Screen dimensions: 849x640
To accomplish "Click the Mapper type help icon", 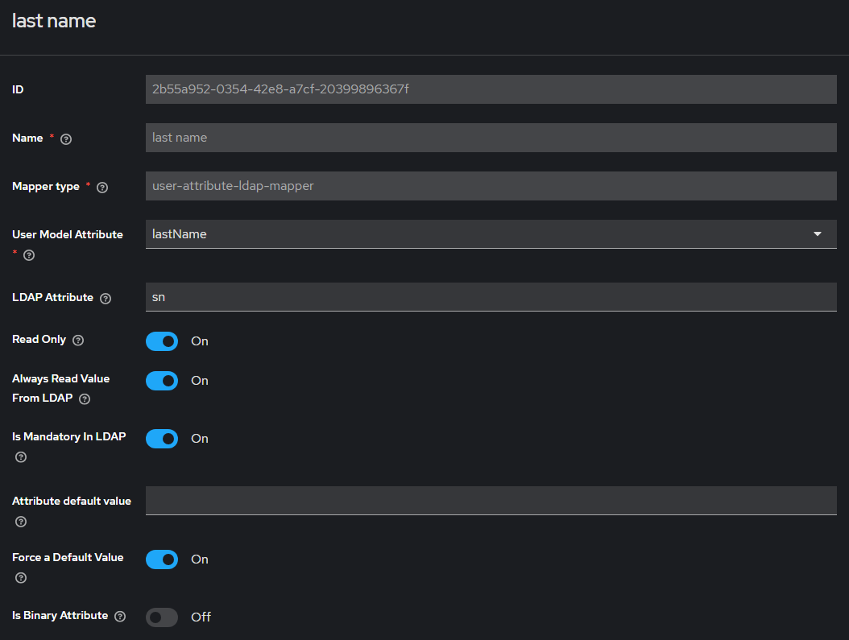I will (x=102, y=187).
